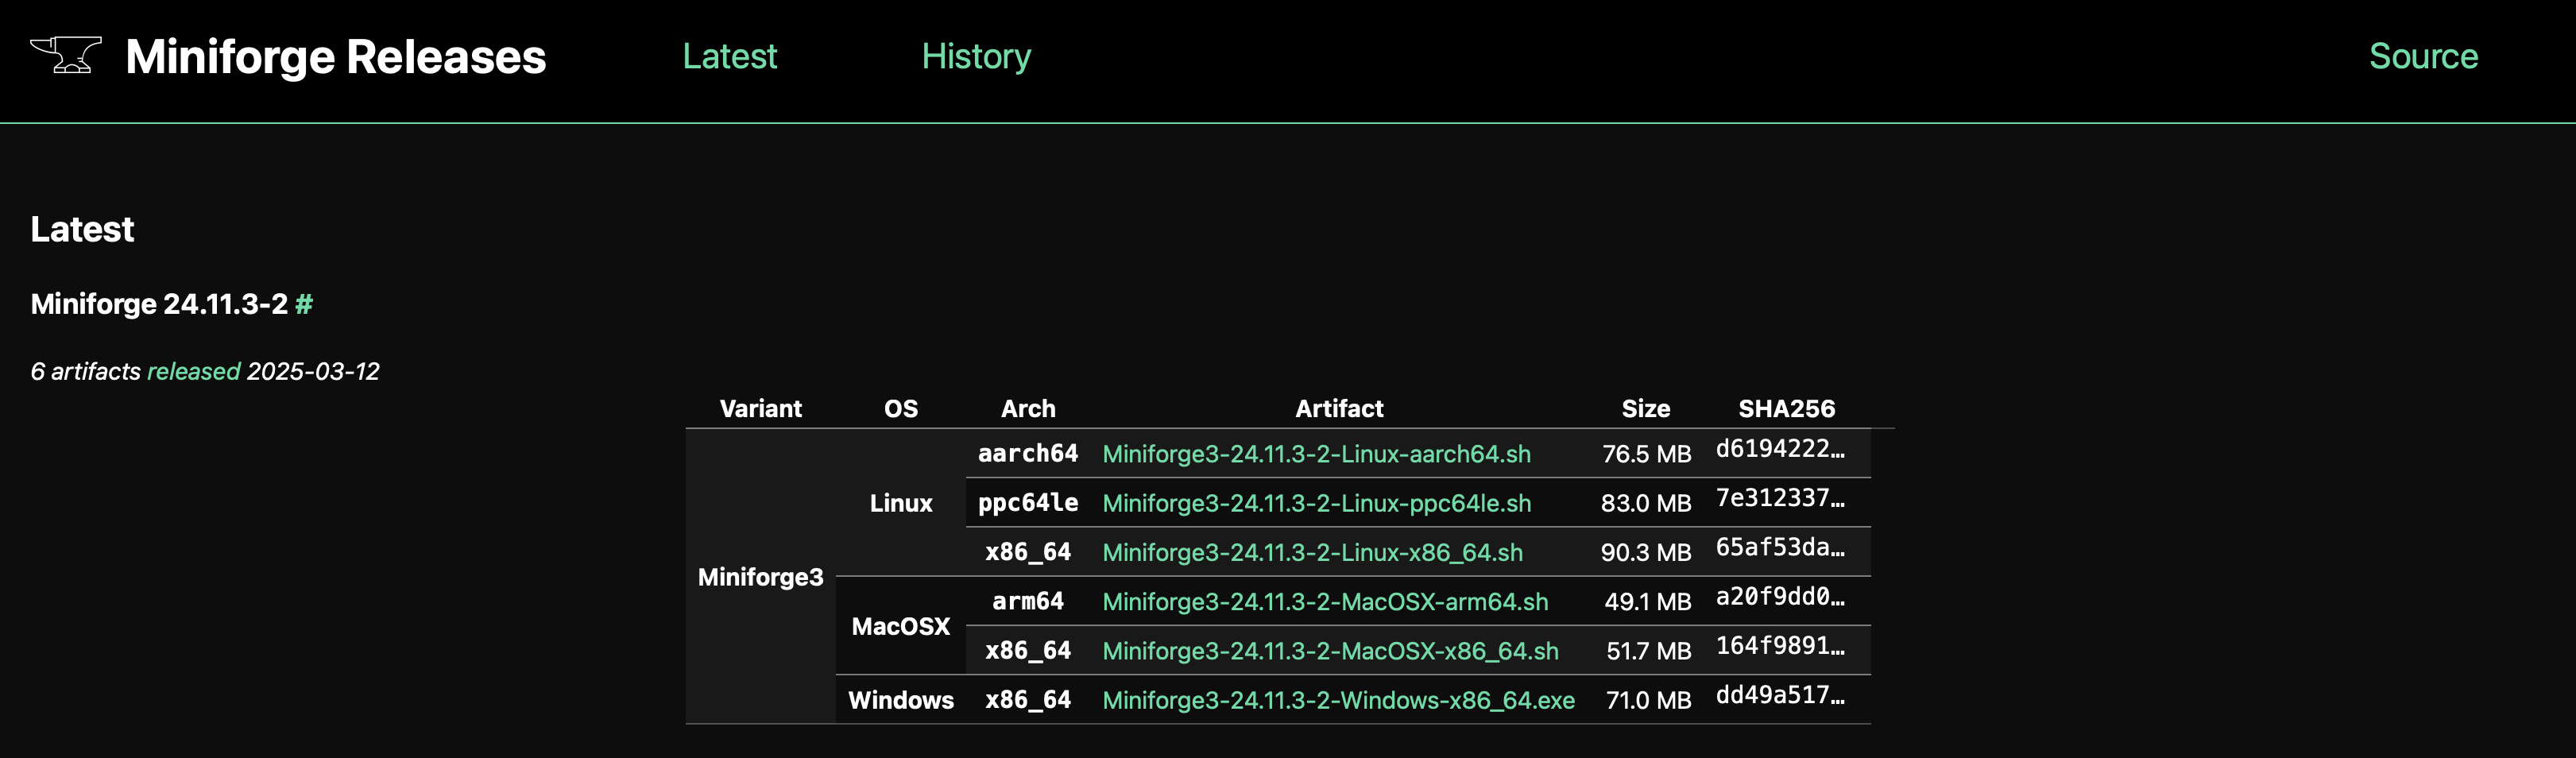The height and width of the screenshot is (758, 2576).
Task: Download Miniforge3 Linux ppc64le installer
Action: (1316, 503)
